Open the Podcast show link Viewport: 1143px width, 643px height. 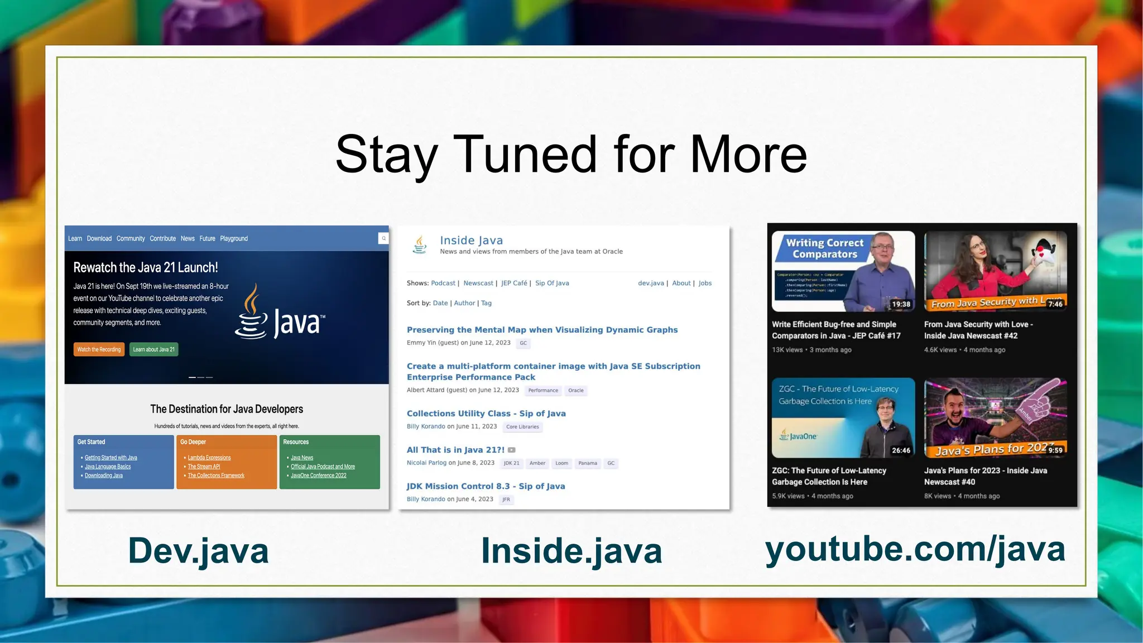point(443,283)
